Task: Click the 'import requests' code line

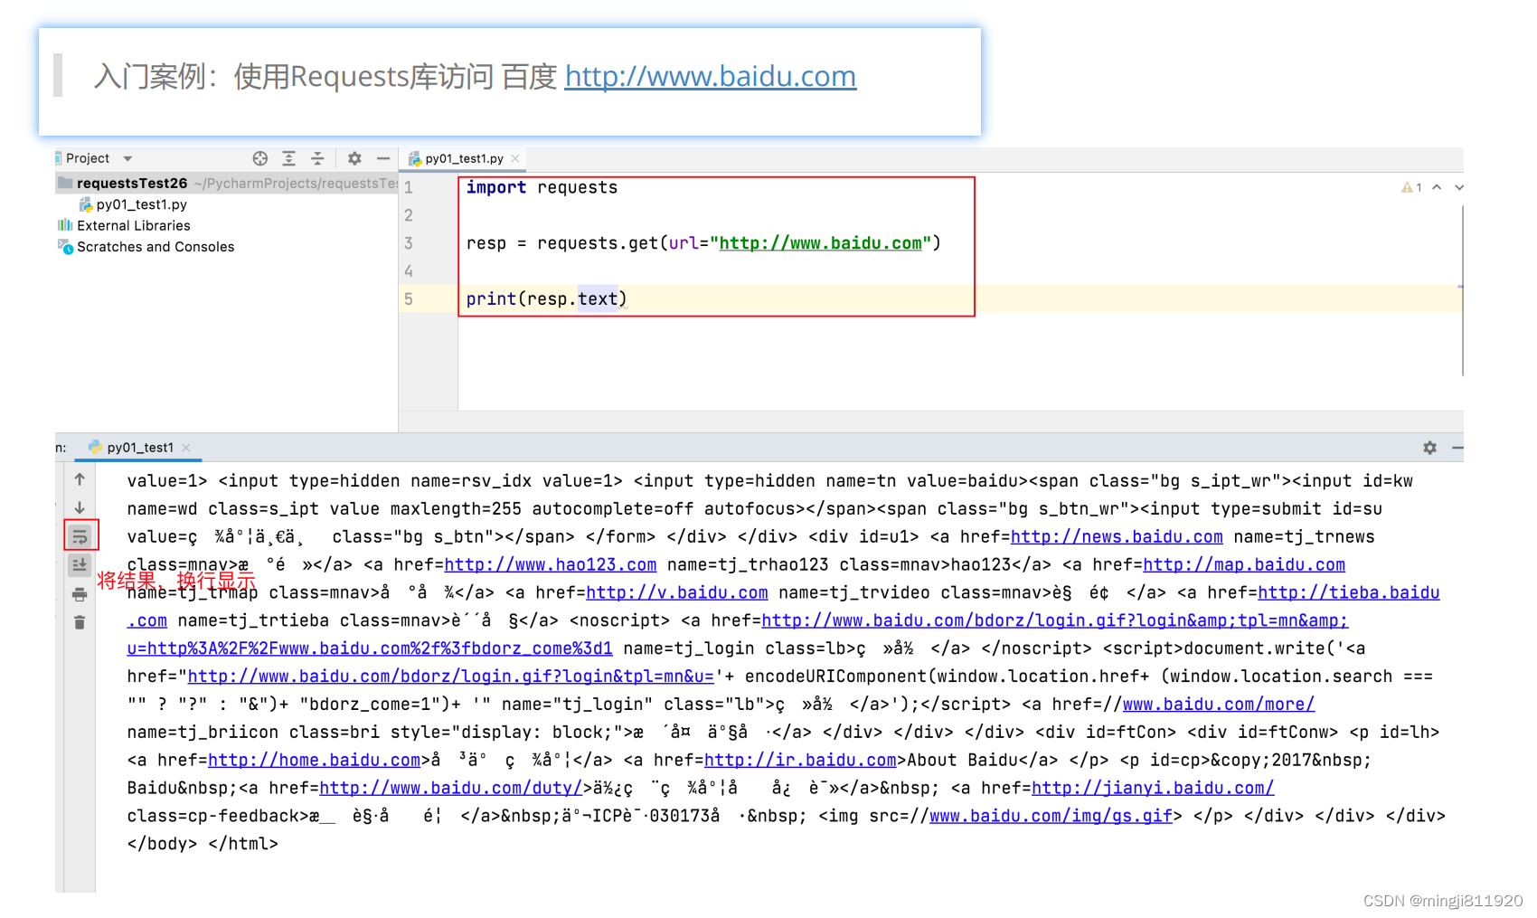Action: [x=542, y=187]
